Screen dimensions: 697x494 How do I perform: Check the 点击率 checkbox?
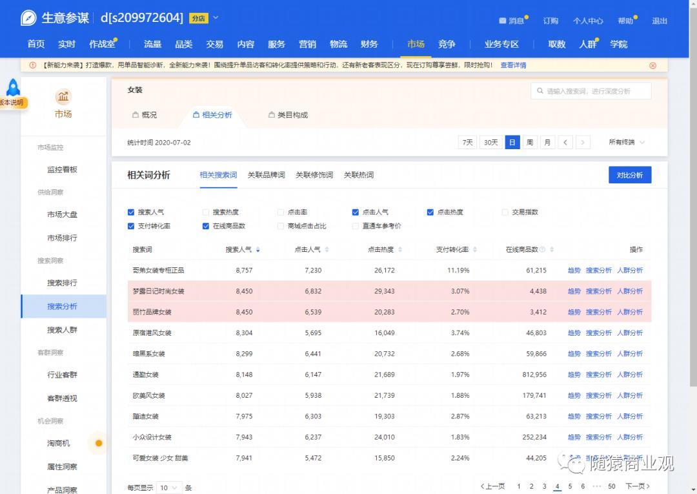click(x=281, y=212)
